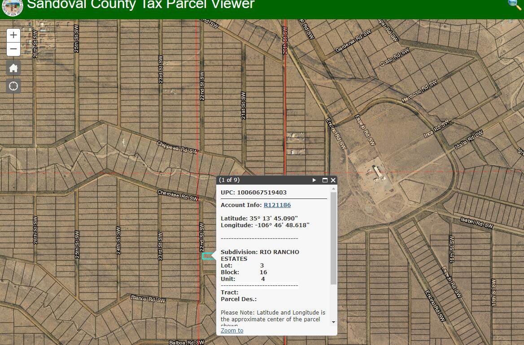Image resolution: width=524 pixels, height=345 pixels.
Task: Click the highlighted cyan parcel on map
Action: point(208,256)
